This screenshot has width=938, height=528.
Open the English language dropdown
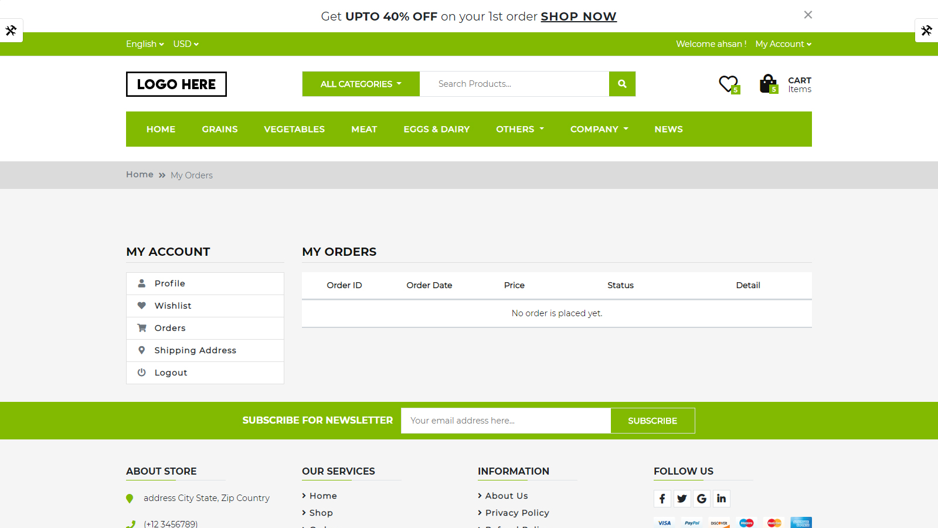pyautogui.click(x=144, y=43)
